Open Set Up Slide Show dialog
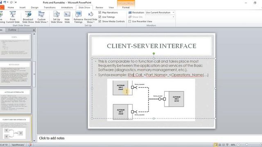Image resolution: width=262 pixels, height=147 pixels. click(56, 17)
